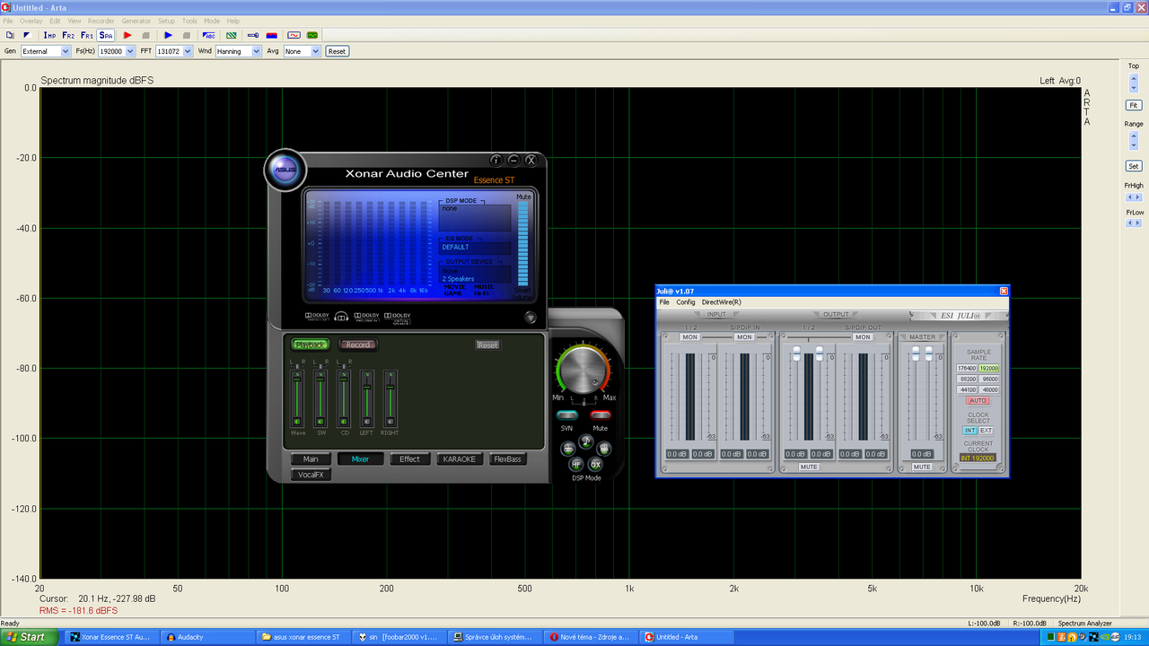Screen dimensions: 1149x646
Task: Click the Record button in the Xonar mixer
Action: click(x=358, y=345)
